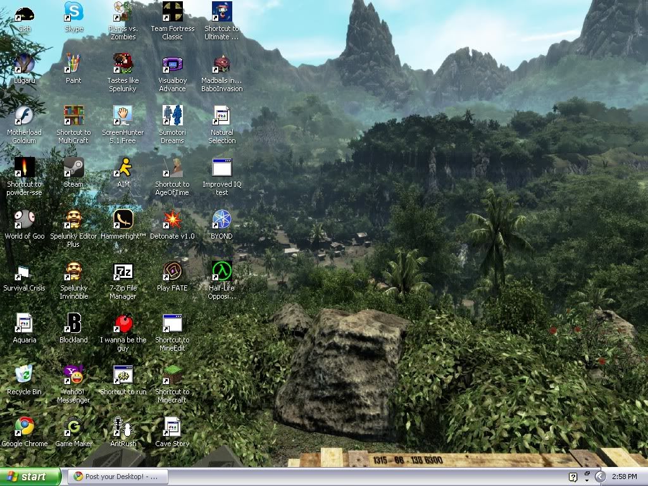Viewport: 648px width, 486px height.
Task: Select the Google Chrome desktop icon
Action: point(25,427)
